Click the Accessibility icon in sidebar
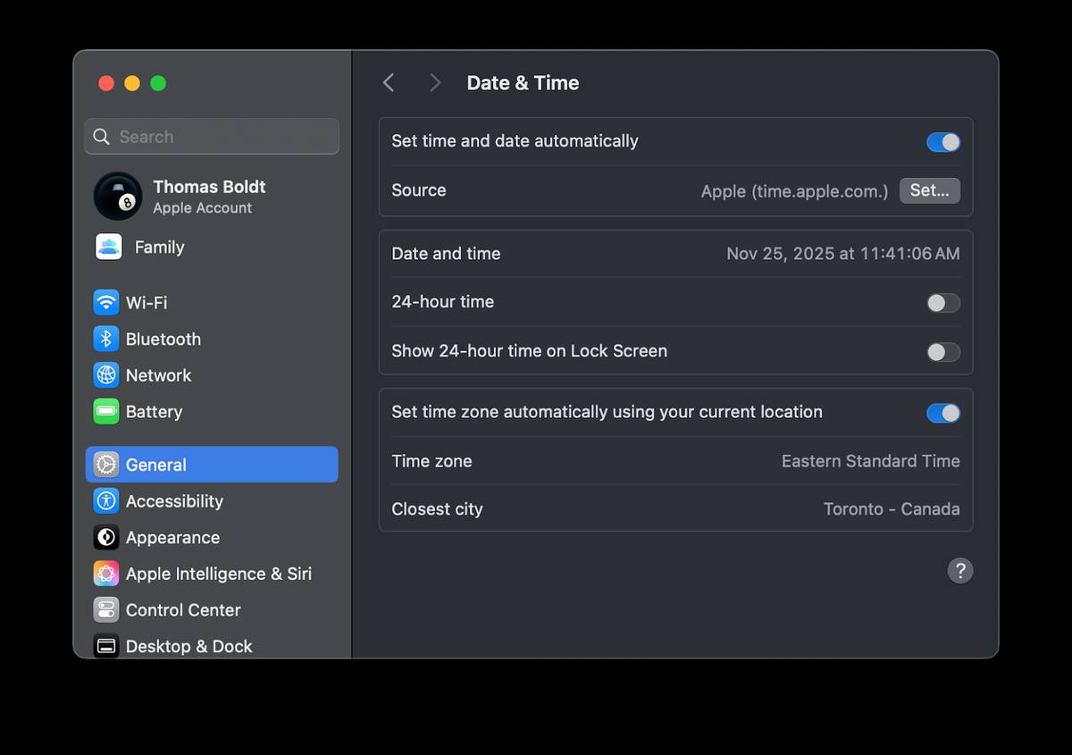This screenshot has height=755, width=1072. click(106, 501)
